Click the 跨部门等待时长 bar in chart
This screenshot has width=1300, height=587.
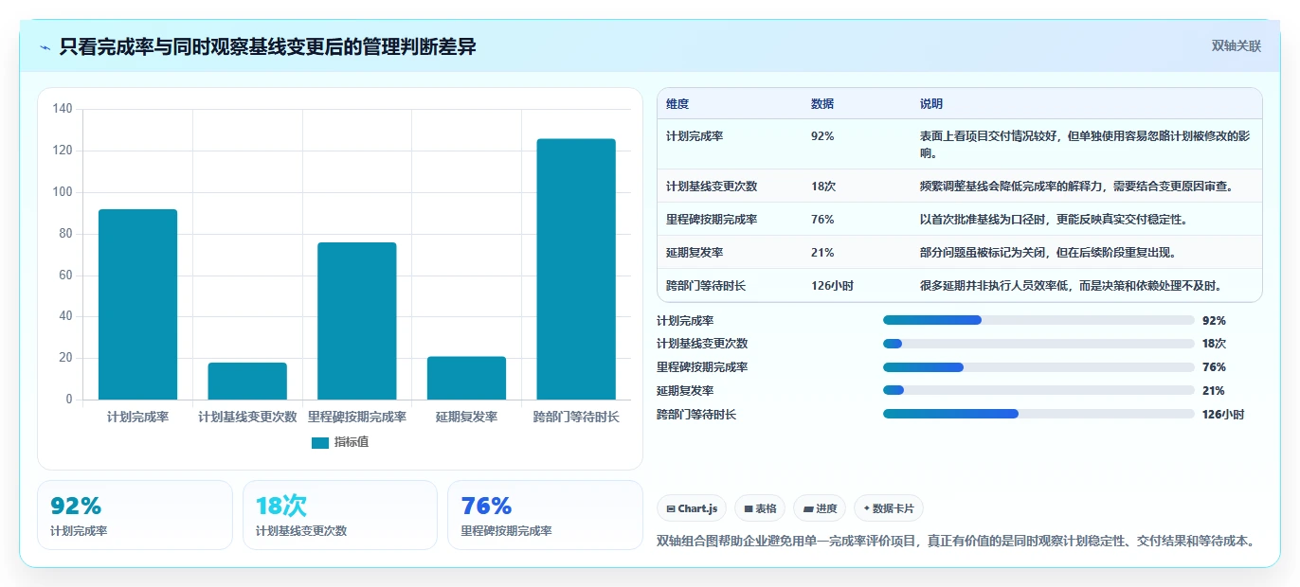pos(576,269)
